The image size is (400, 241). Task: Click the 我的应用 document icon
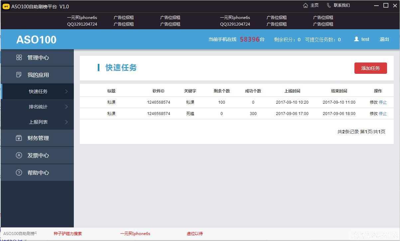pos(19,74)
